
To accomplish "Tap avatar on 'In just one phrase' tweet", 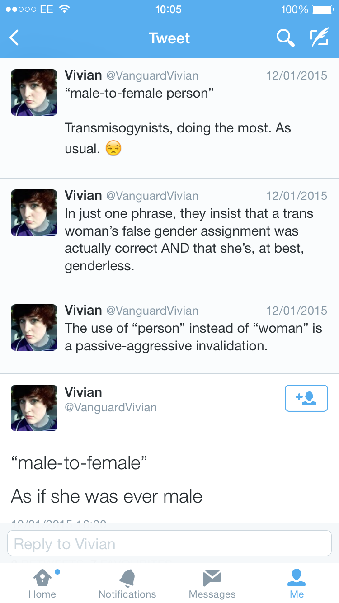I will pyautogui.click(x=34, y=213).
